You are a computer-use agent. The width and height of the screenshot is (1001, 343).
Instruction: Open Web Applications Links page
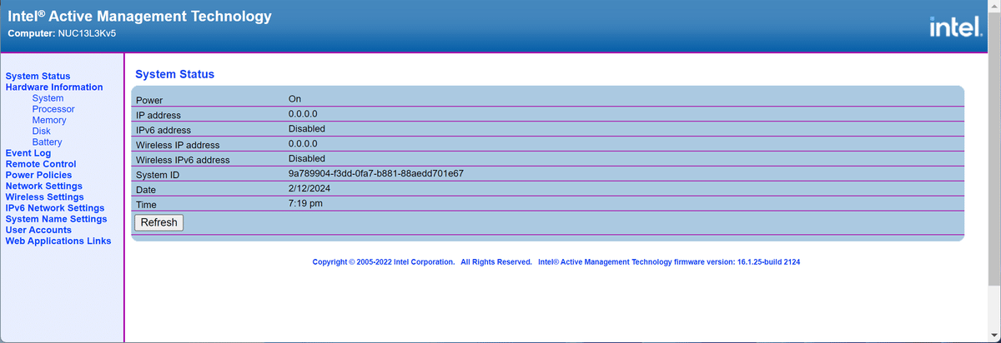coord(58,241)
